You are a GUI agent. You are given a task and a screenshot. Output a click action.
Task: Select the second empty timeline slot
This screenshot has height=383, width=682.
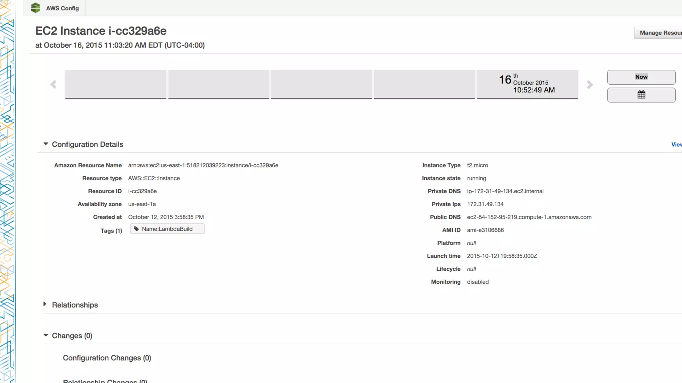[x=218, y=84]
